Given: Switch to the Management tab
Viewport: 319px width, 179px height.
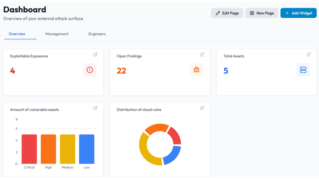Looking at the screenshot, I should (57, 34).
